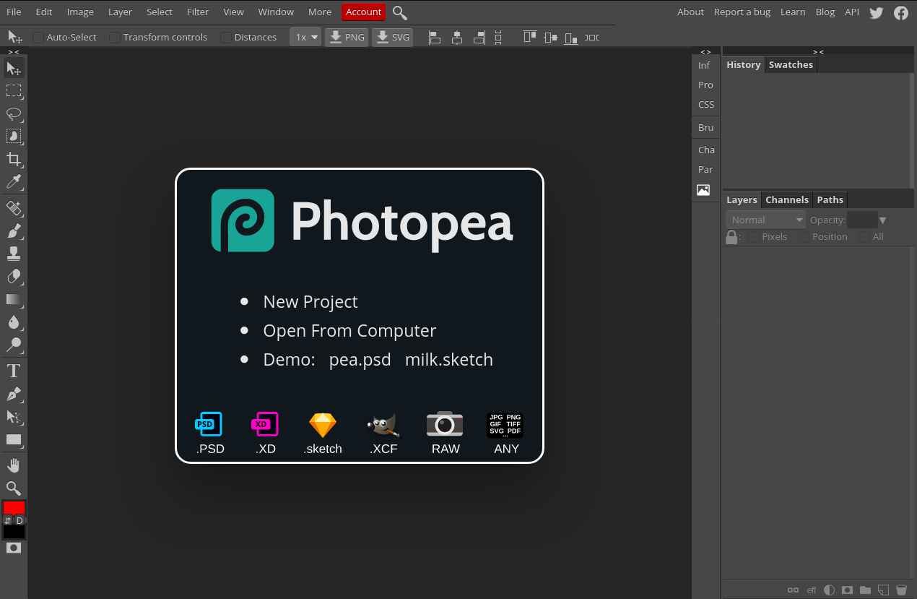Open the image panel icon in side strip
The image size is (917, 599).
[703, 190]
